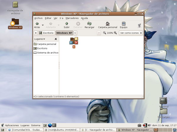Switch to C - Navegador de archivos taskbar window
177x132 pixels.
(x=98, y=130)
